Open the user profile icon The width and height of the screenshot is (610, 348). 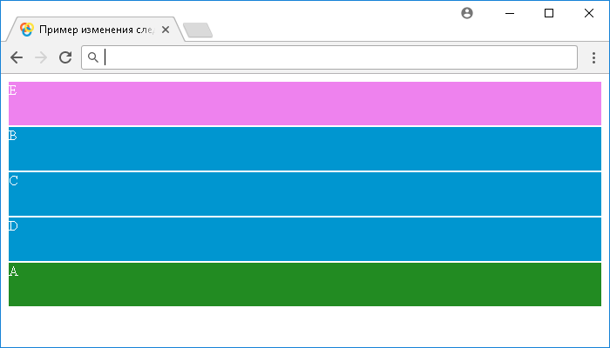(467, 13)
